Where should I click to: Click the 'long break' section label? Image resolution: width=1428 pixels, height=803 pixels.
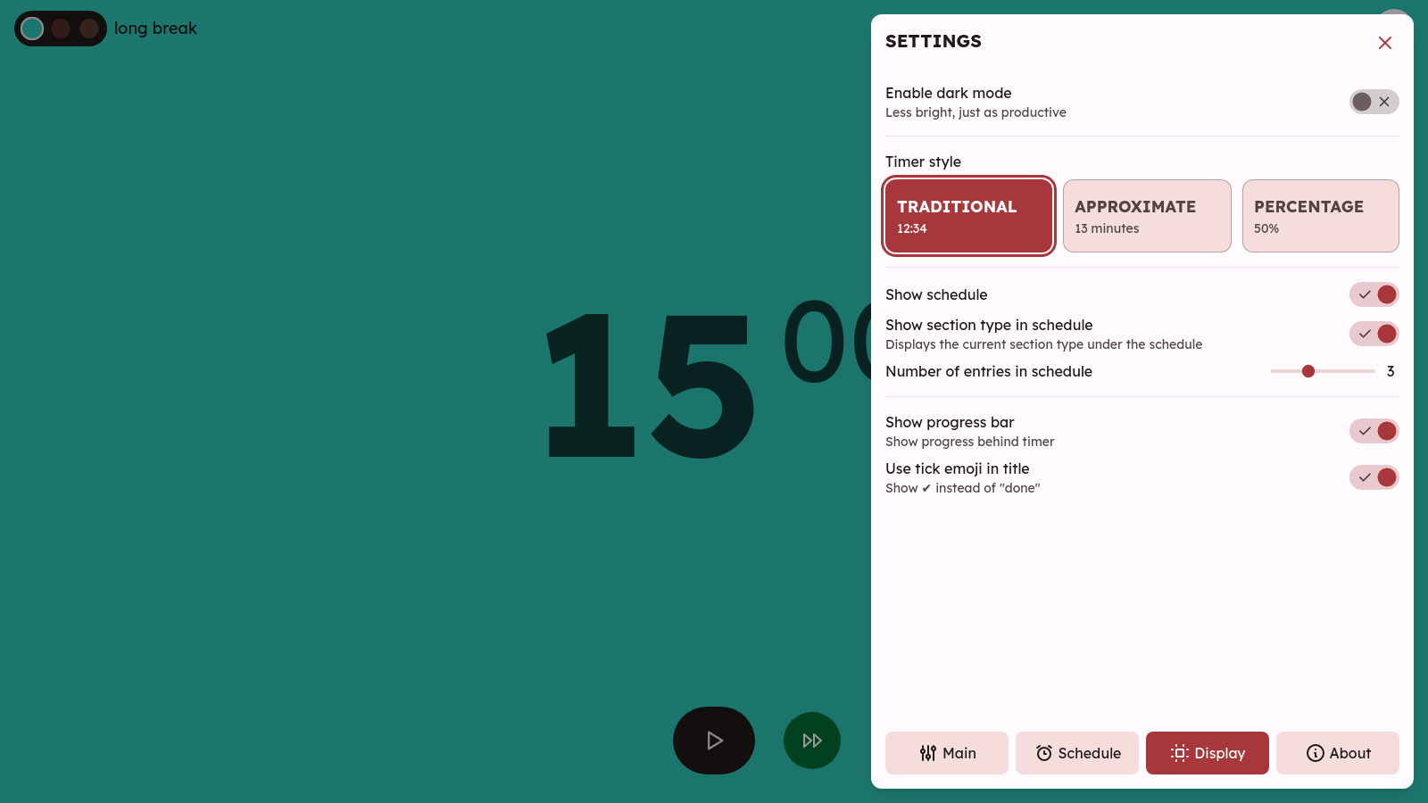click(155, 29)
